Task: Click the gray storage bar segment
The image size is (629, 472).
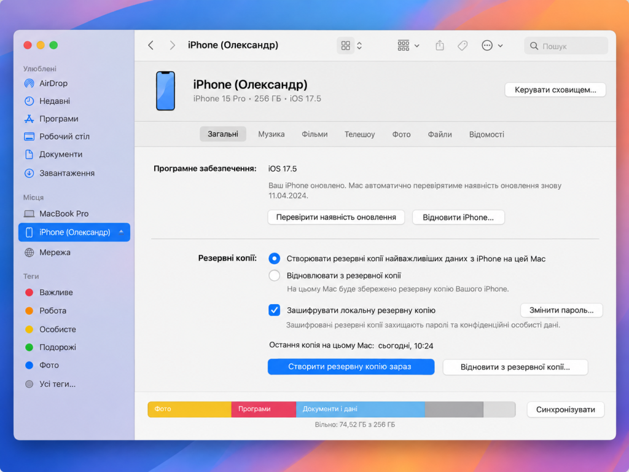Action: pos(454,409)
